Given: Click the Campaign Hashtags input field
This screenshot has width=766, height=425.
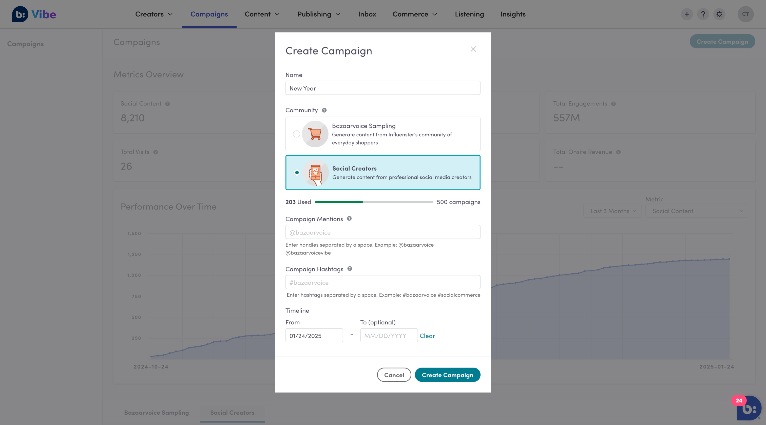Looking at the screenshot, I should click(383, 282).
